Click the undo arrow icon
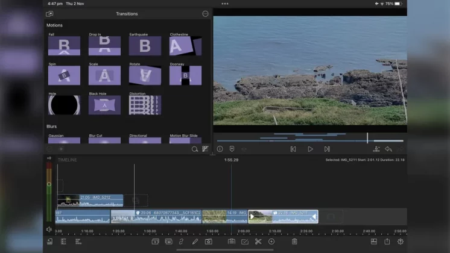Viewport: 450px width, 253px height. click(388, 149)
